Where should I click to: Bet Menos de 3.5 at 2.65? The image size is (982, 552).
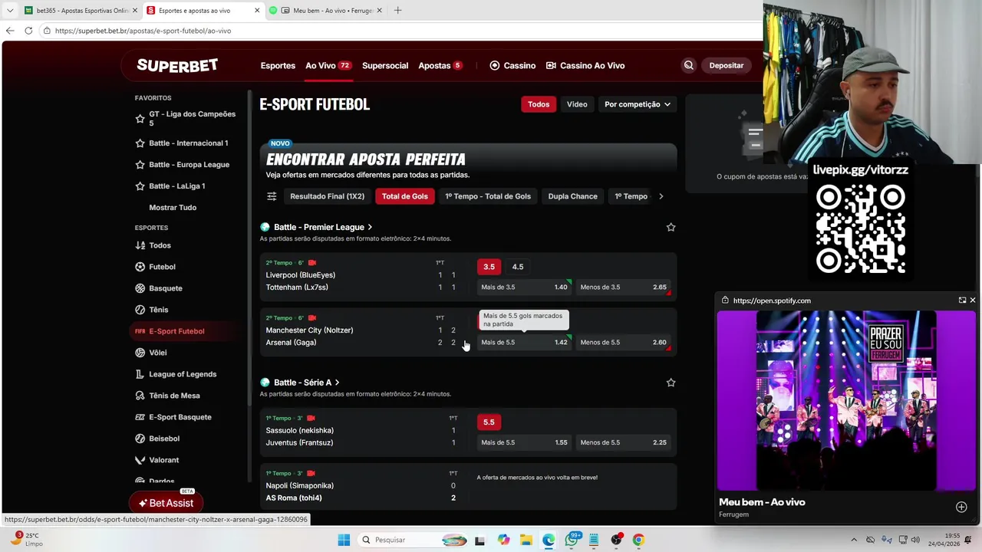(624, 287)
